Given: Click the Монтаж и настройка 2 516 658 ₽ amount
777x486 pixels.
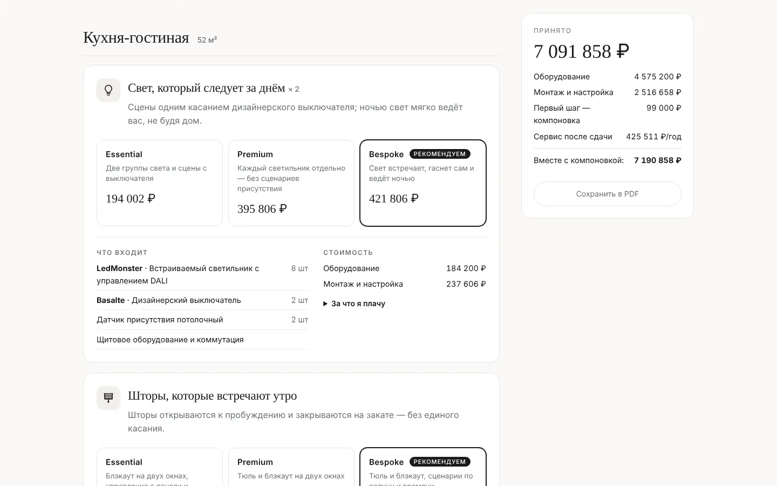Looking at the screenshot, I should click(658, 92).
